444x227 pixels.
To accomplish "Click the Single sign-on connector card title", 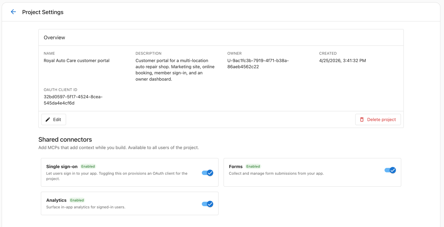I will (62, 166).
